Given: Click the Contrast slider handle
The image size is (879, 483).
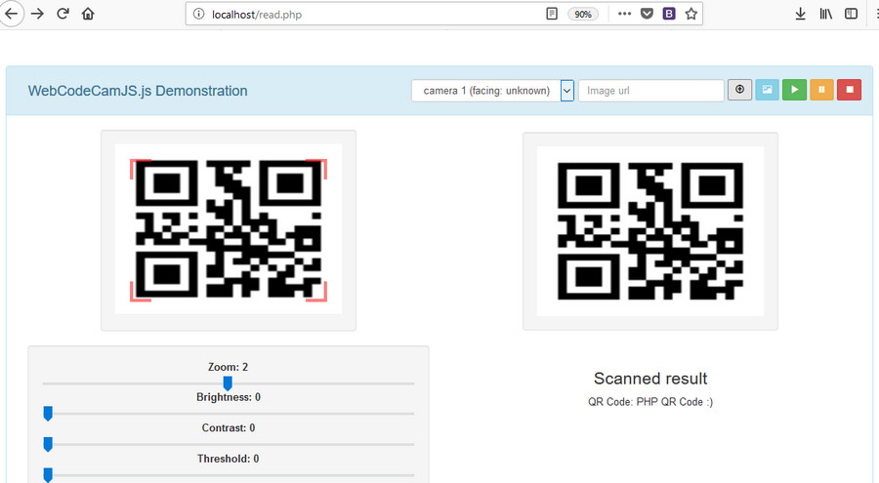Looking at the screenshot, I should pos(48,444).
